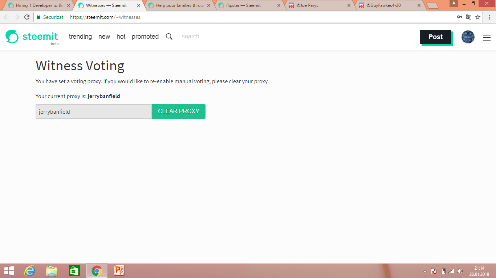Open PowerPoint from taskbar
The width and height of the screenshot is (496, 278).
point(119,271)
